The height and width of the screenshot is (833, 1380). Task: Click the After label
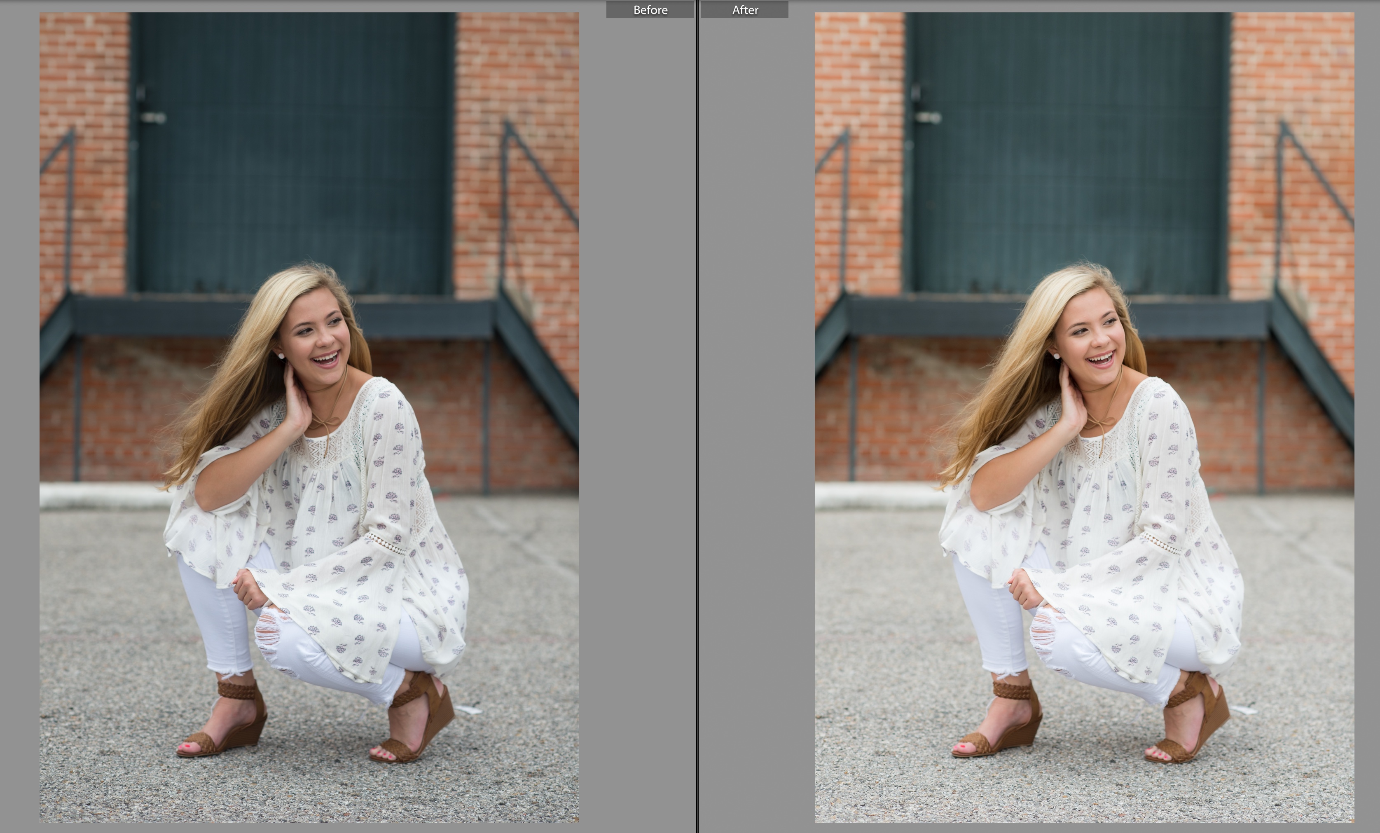click(x=745, y=9)
